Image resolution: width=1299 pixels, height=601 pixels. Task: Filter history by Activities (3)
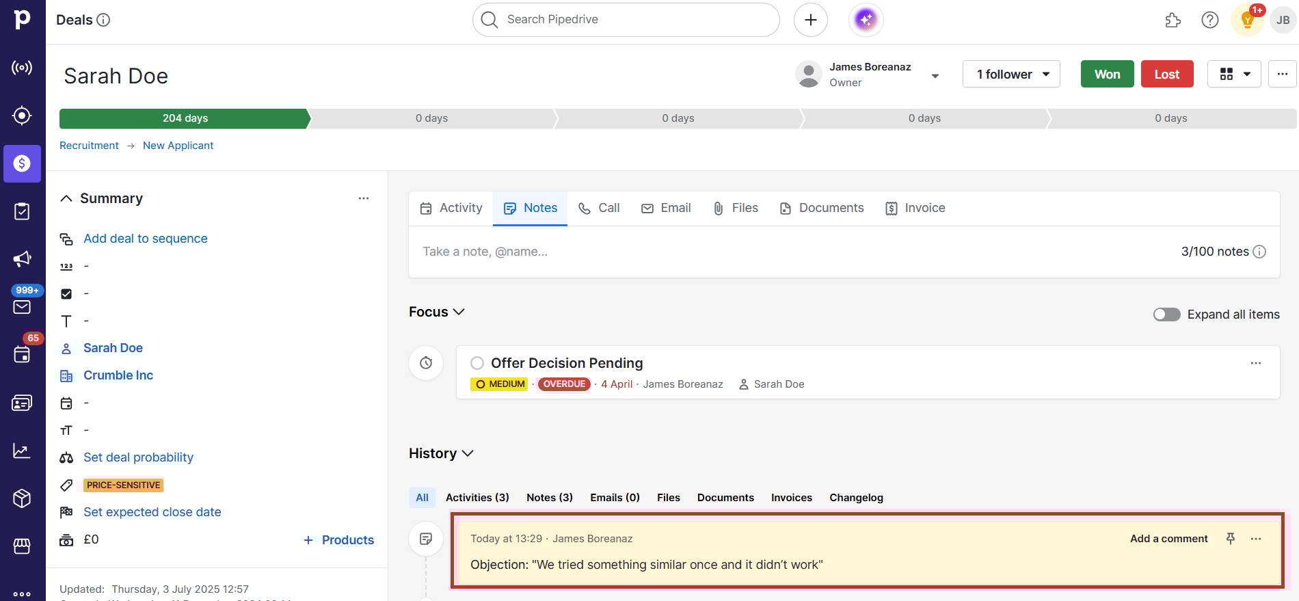(x=477, y=498)
